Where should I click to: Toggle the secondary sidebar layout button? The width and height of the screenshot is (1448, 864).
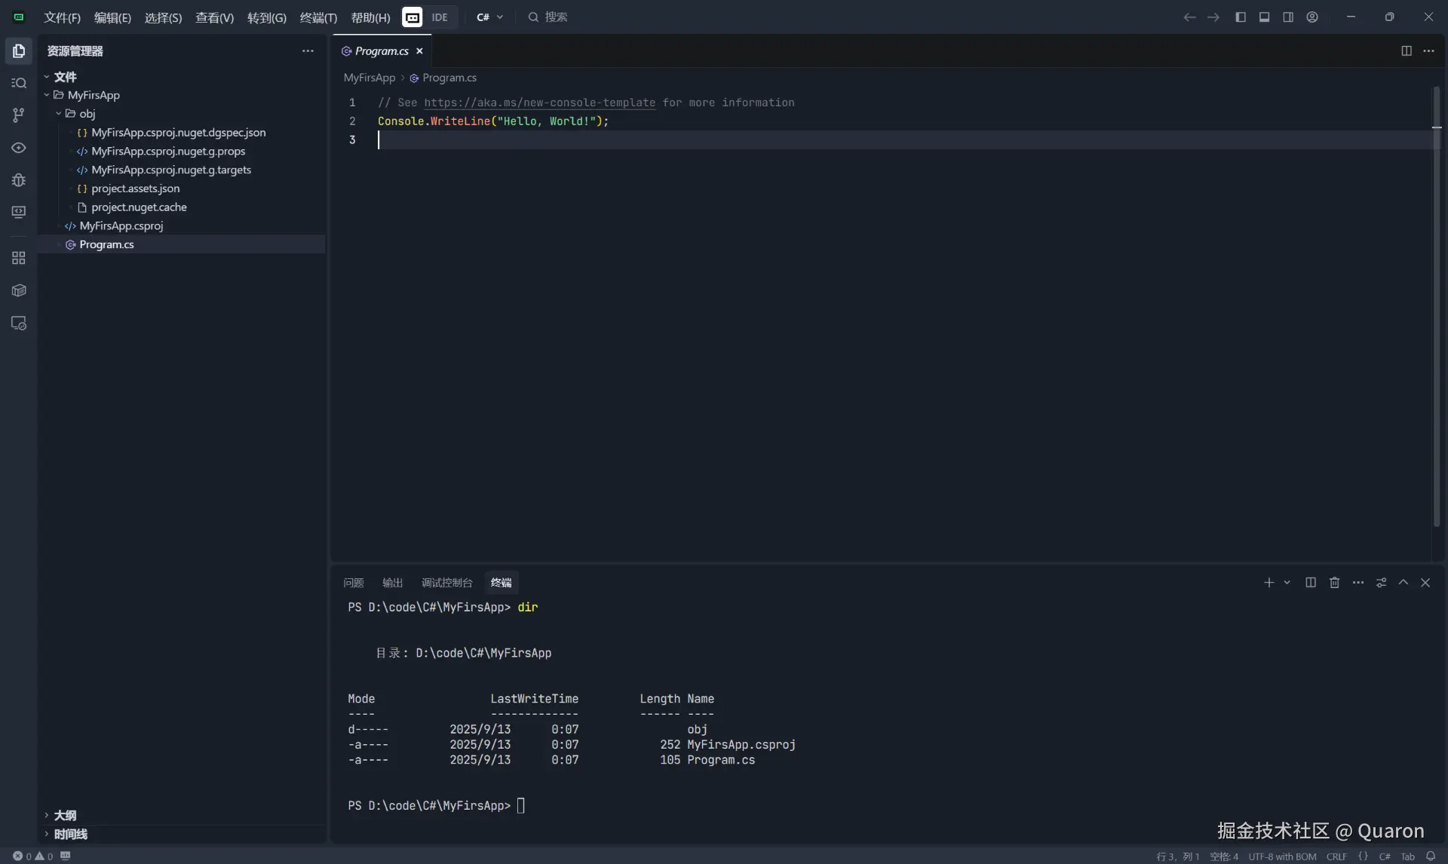click(x=1288, y=17)
